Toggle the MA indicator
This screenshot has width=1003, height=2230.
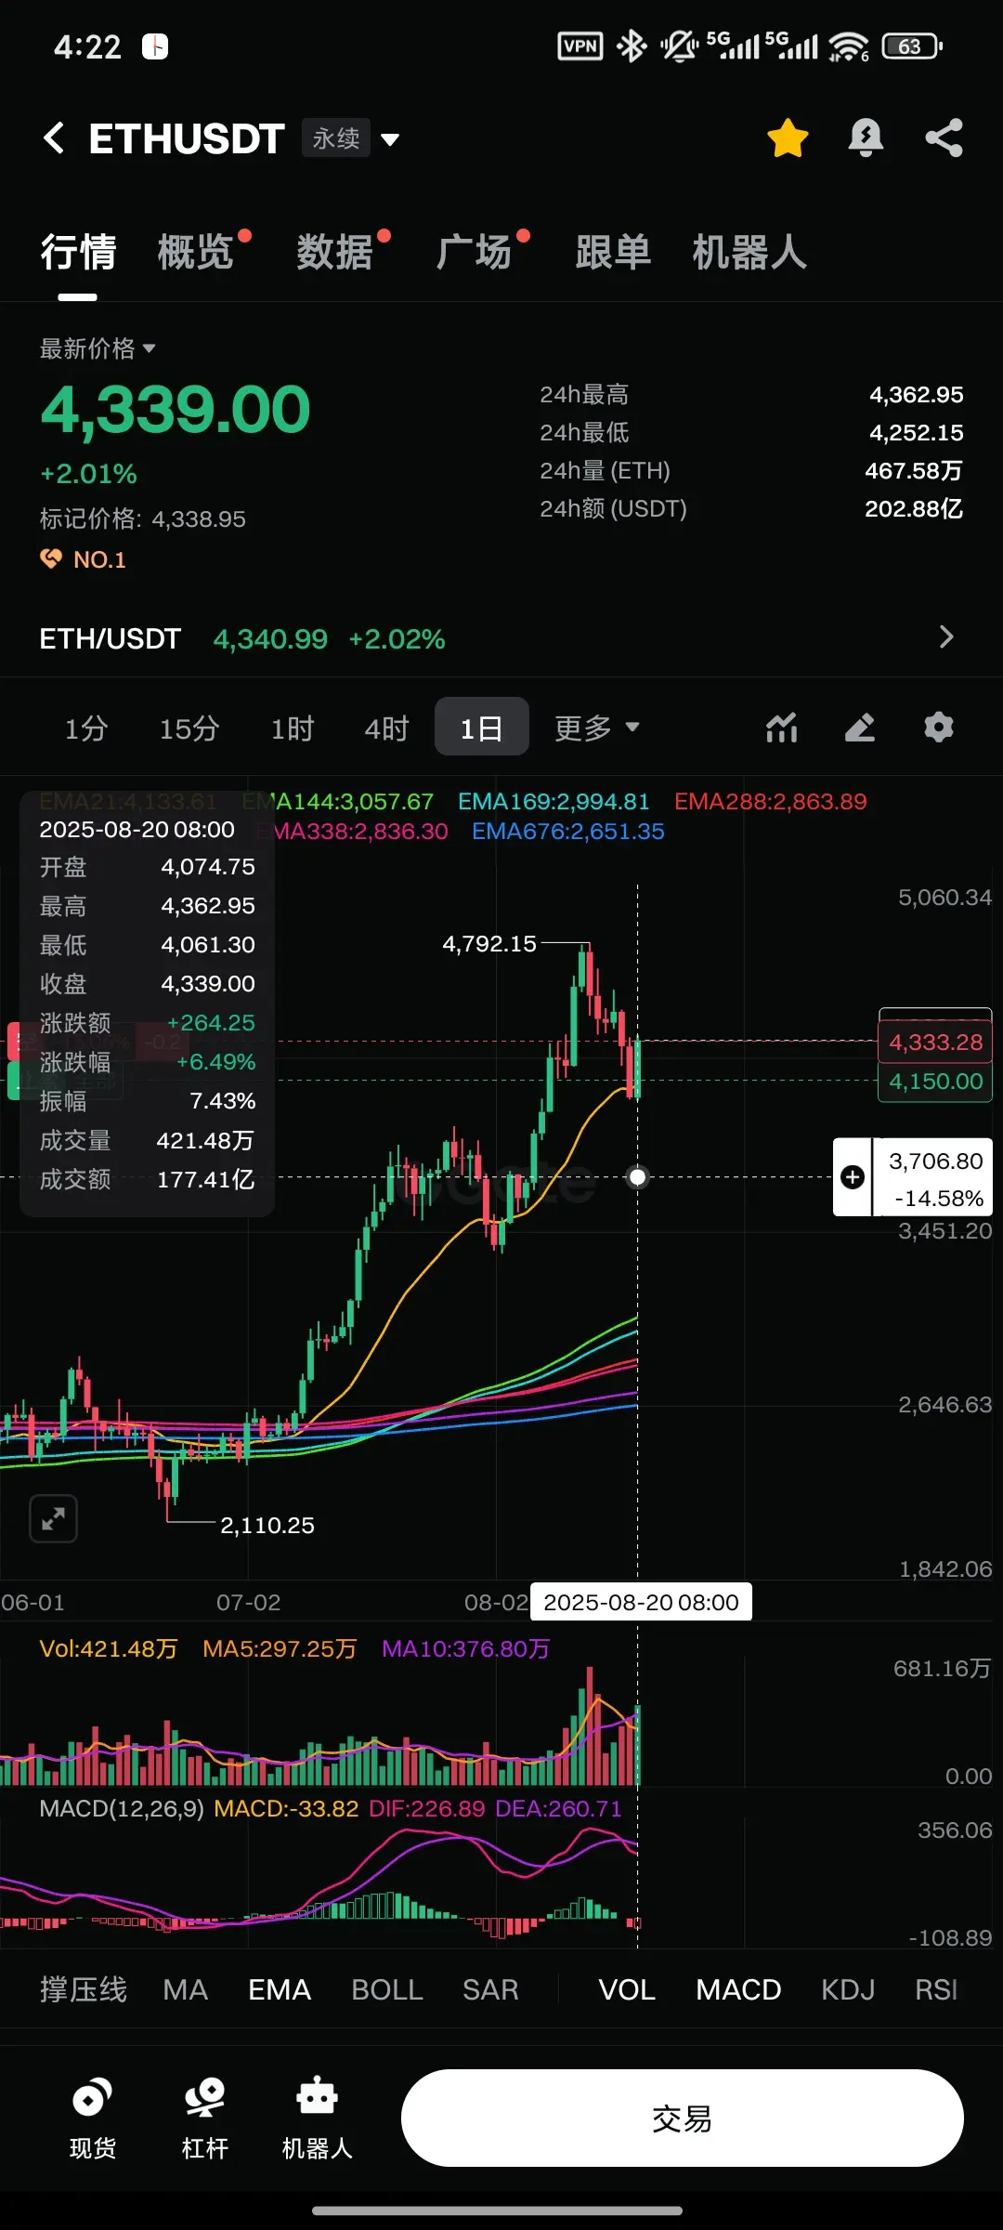pos(185,1989)
